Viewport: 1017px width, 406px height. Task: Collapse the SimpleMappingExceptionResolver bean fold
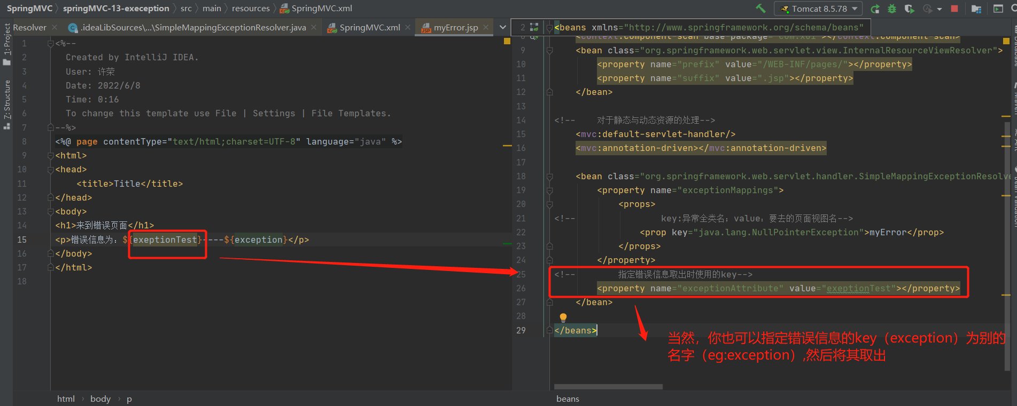click(549, 176)
